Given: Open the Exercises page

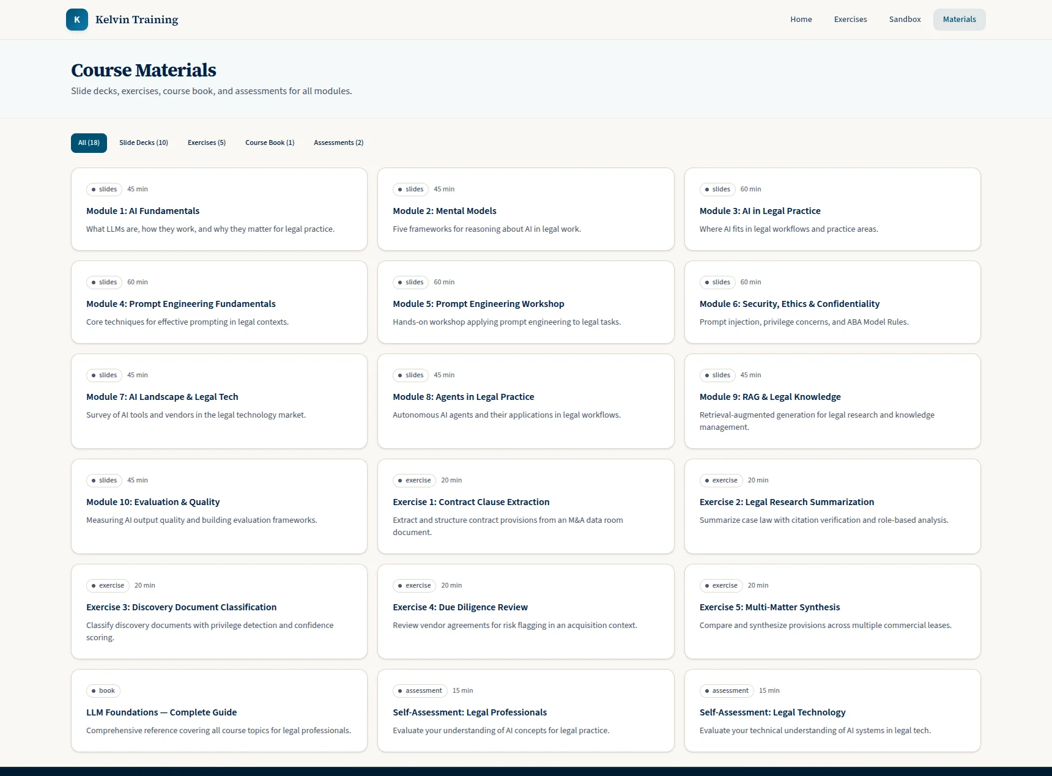Looking at the screenshot, I should pyautogui.click(x=850, y=19).
